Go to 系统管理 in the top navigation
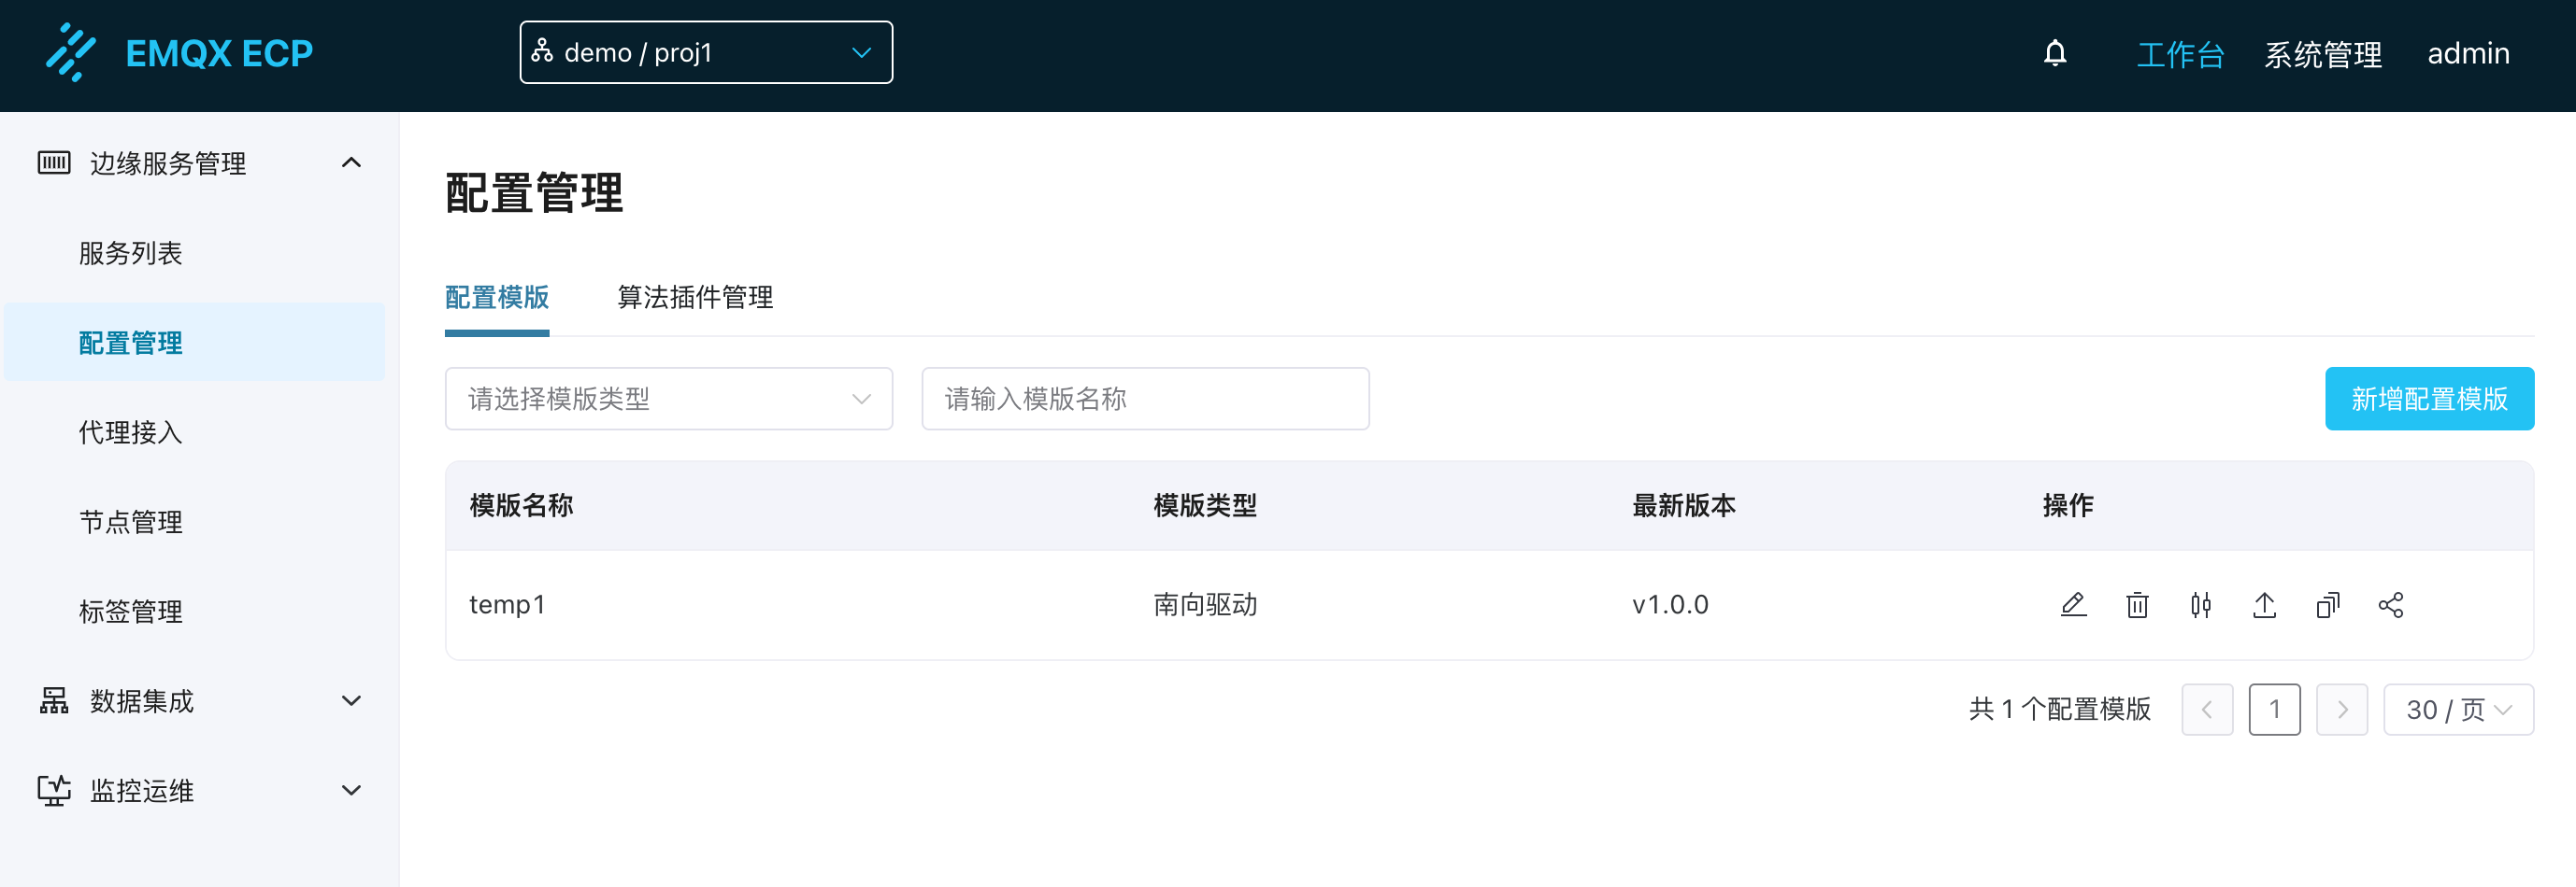The image size is (2576, 887). [x=2323, y=54]
